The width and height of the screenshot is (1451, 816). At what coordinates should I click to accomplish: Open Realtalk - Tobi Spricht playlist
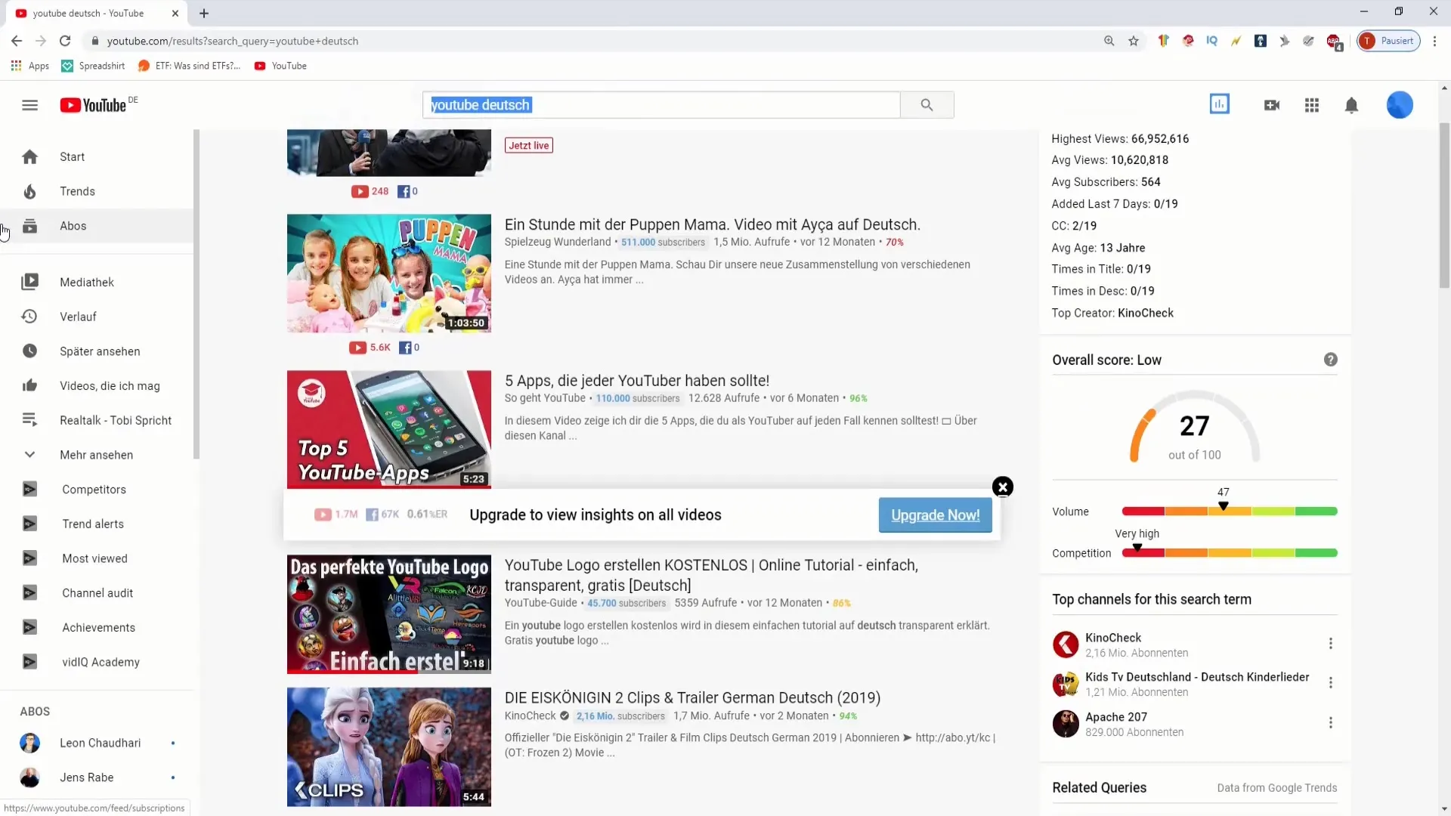pos(97,420)
